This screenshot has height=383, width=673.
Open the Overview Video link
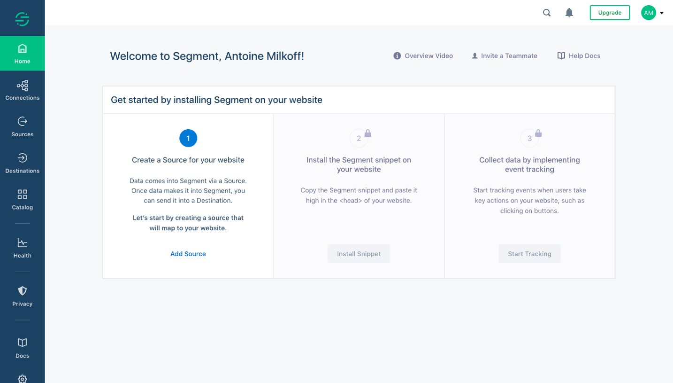click(423, 56)
